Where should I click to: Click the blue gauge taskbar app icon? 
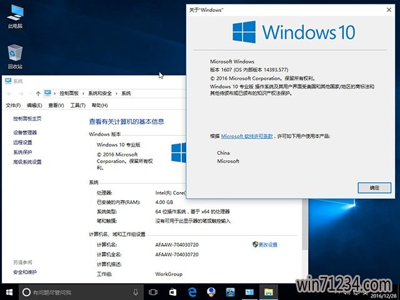231,292
